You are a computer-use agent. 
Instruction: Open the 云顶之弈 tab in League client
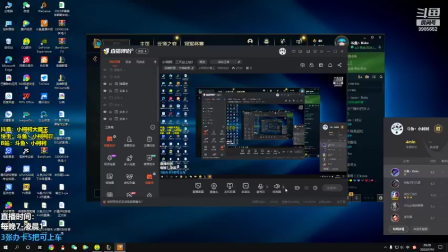[167, 44]
